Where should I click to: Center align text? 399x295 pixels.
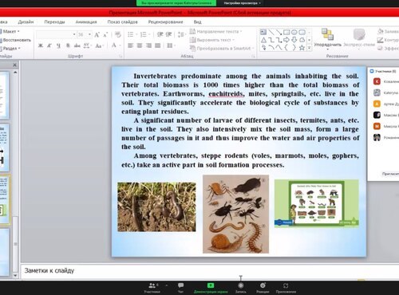[140, 45]
